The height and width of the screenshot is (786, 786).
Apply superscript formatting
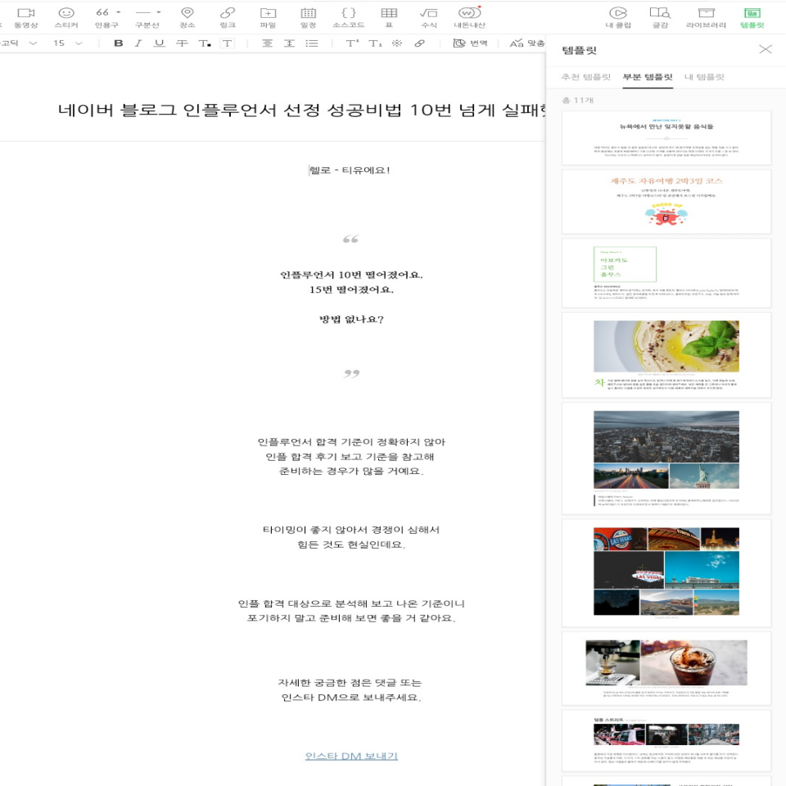coord(352,43)
